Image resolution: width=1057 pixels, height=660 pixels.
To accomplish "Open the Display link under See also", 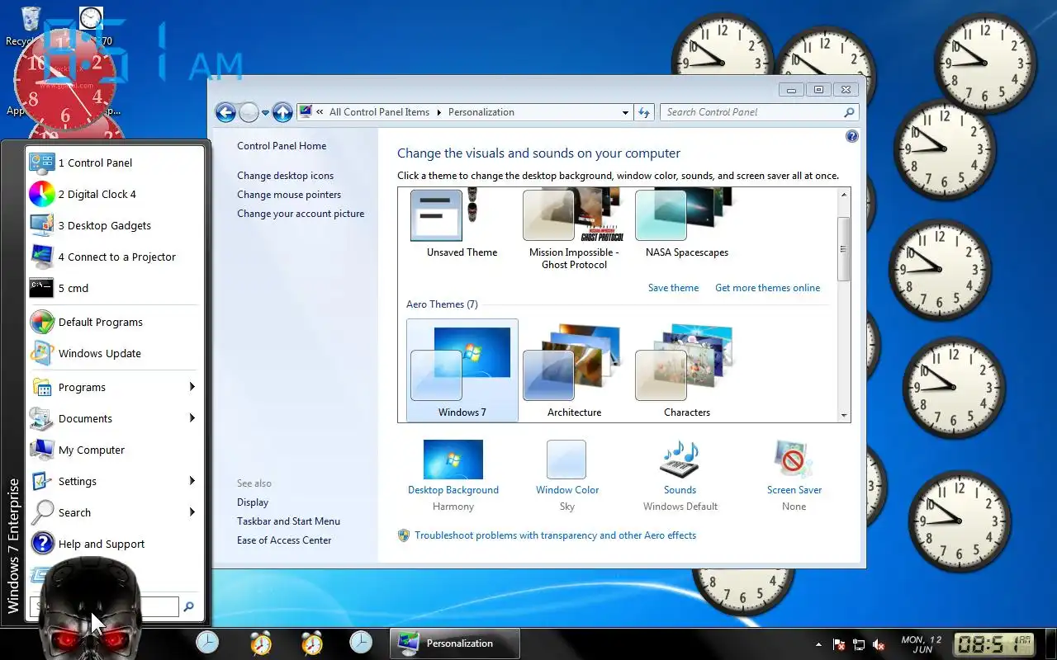I will pos(253,502).
